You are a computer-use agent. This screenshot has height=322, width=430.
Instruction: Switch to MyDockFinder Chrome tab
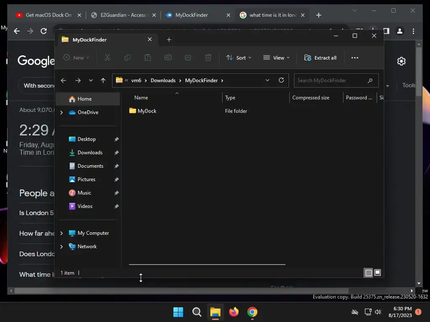[x=197, y=15]
